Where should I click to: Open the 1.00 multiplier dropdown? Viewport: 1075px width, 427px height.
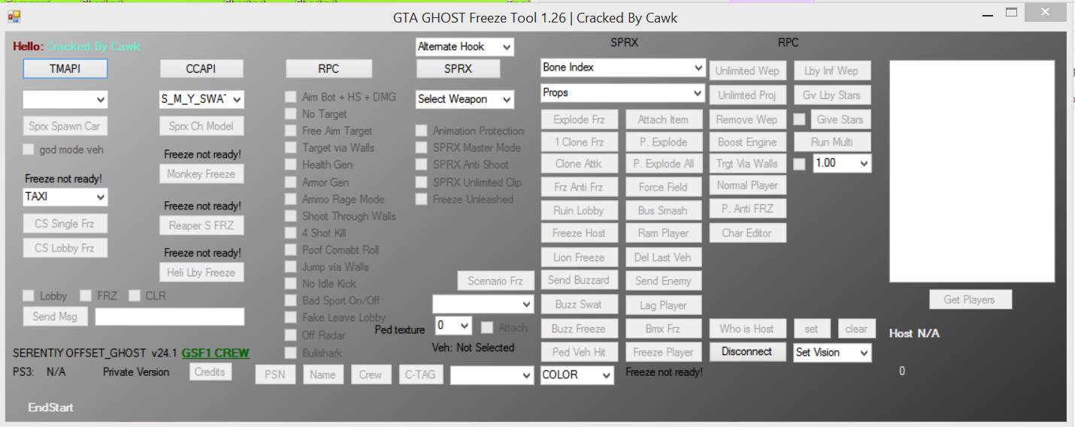pyautogui.click(x=843, y=163)
